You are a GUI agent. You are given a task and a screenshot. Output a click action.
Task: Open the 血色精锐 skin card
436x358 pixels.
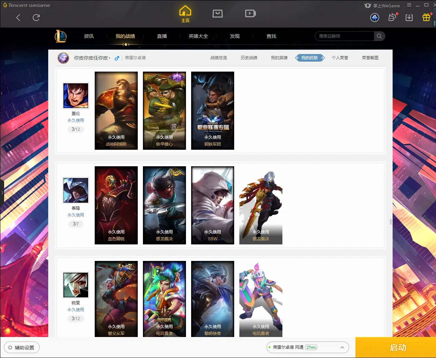[x=116, y=205]
